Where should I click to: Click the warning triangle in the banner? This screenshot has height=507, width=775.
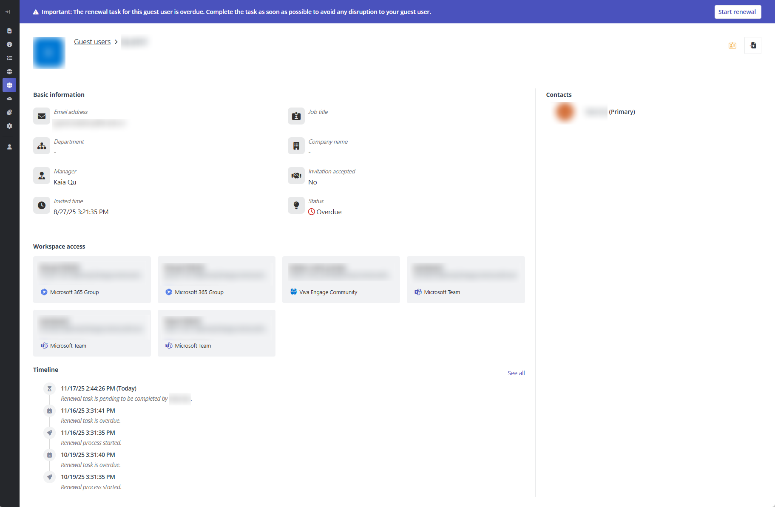pos(36,12)
